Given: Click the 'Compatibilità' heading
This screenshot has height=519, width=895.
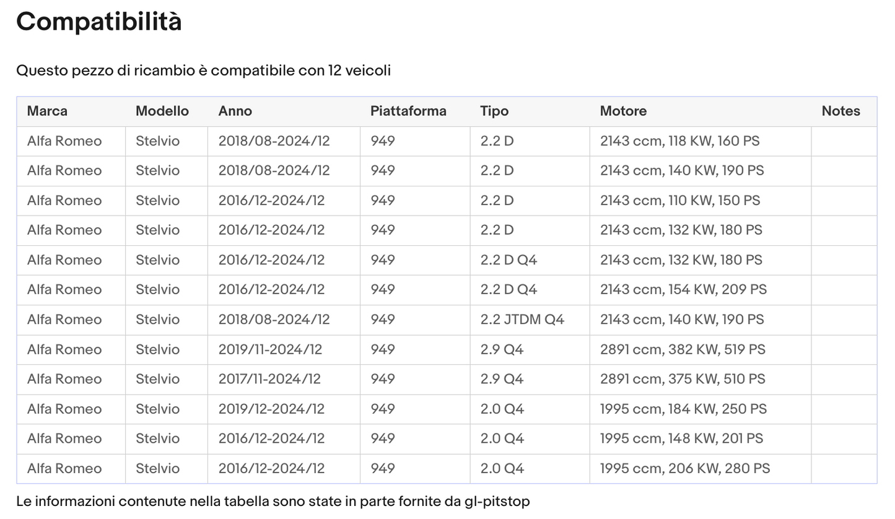Looking at the screenshot, I should tap(99, 22).
